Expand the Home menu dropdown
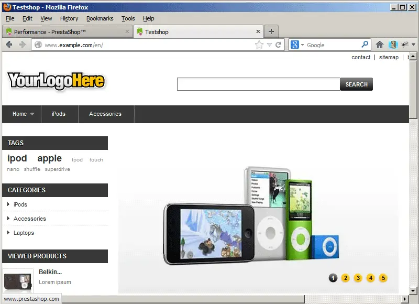 32,114
